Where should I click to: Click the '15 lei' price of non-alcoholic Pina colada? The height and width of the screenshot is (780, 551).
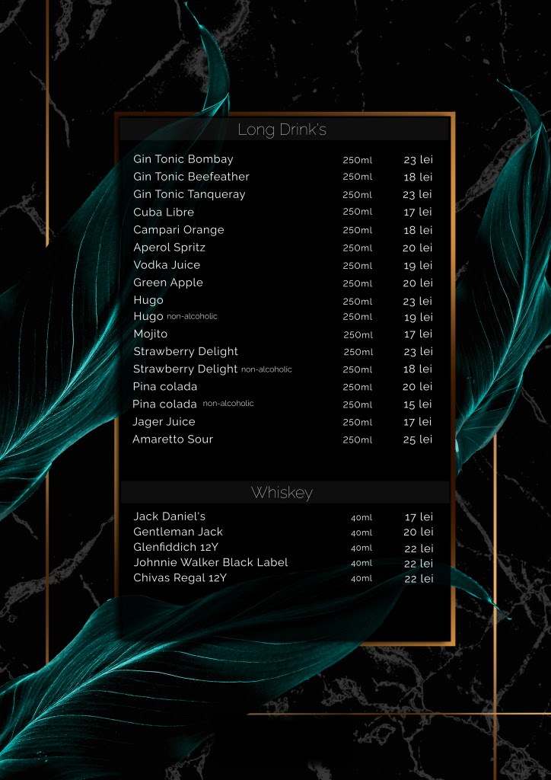(418, 404)
